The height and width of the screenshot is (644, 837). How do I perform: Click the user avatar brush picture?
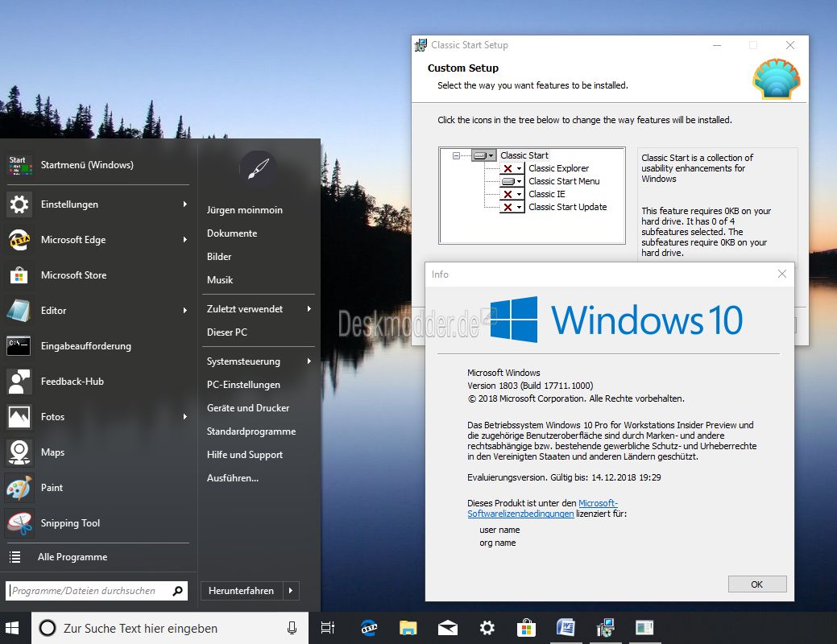point(259,168)
